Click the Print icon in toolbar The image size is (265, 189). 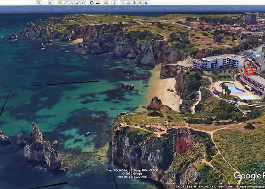point(129,3)
